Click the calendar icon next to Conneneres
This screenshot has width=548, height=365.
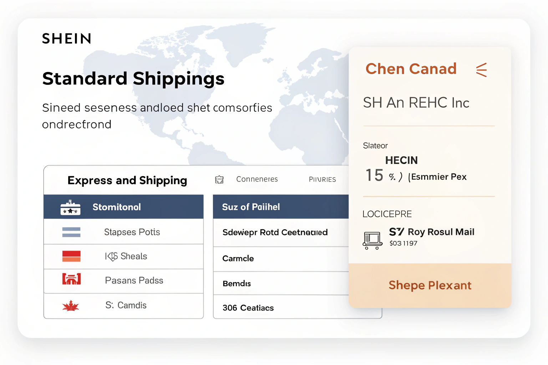[x=219, y=180]
